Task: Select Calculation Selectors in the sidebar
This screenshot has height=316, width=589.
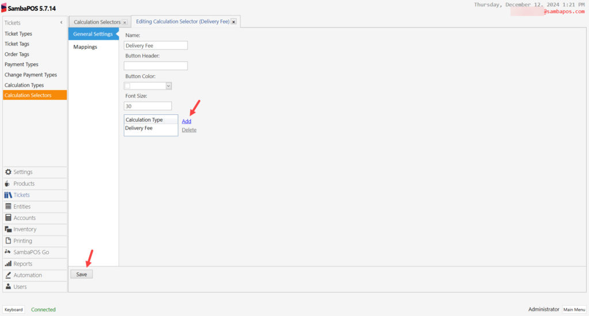Action: point(35,95)
